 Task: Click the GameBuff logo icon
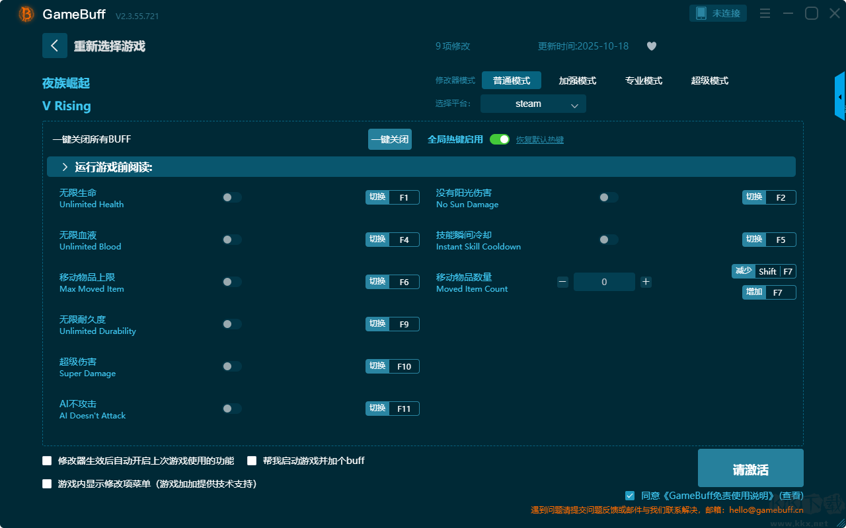pos(26,14)
